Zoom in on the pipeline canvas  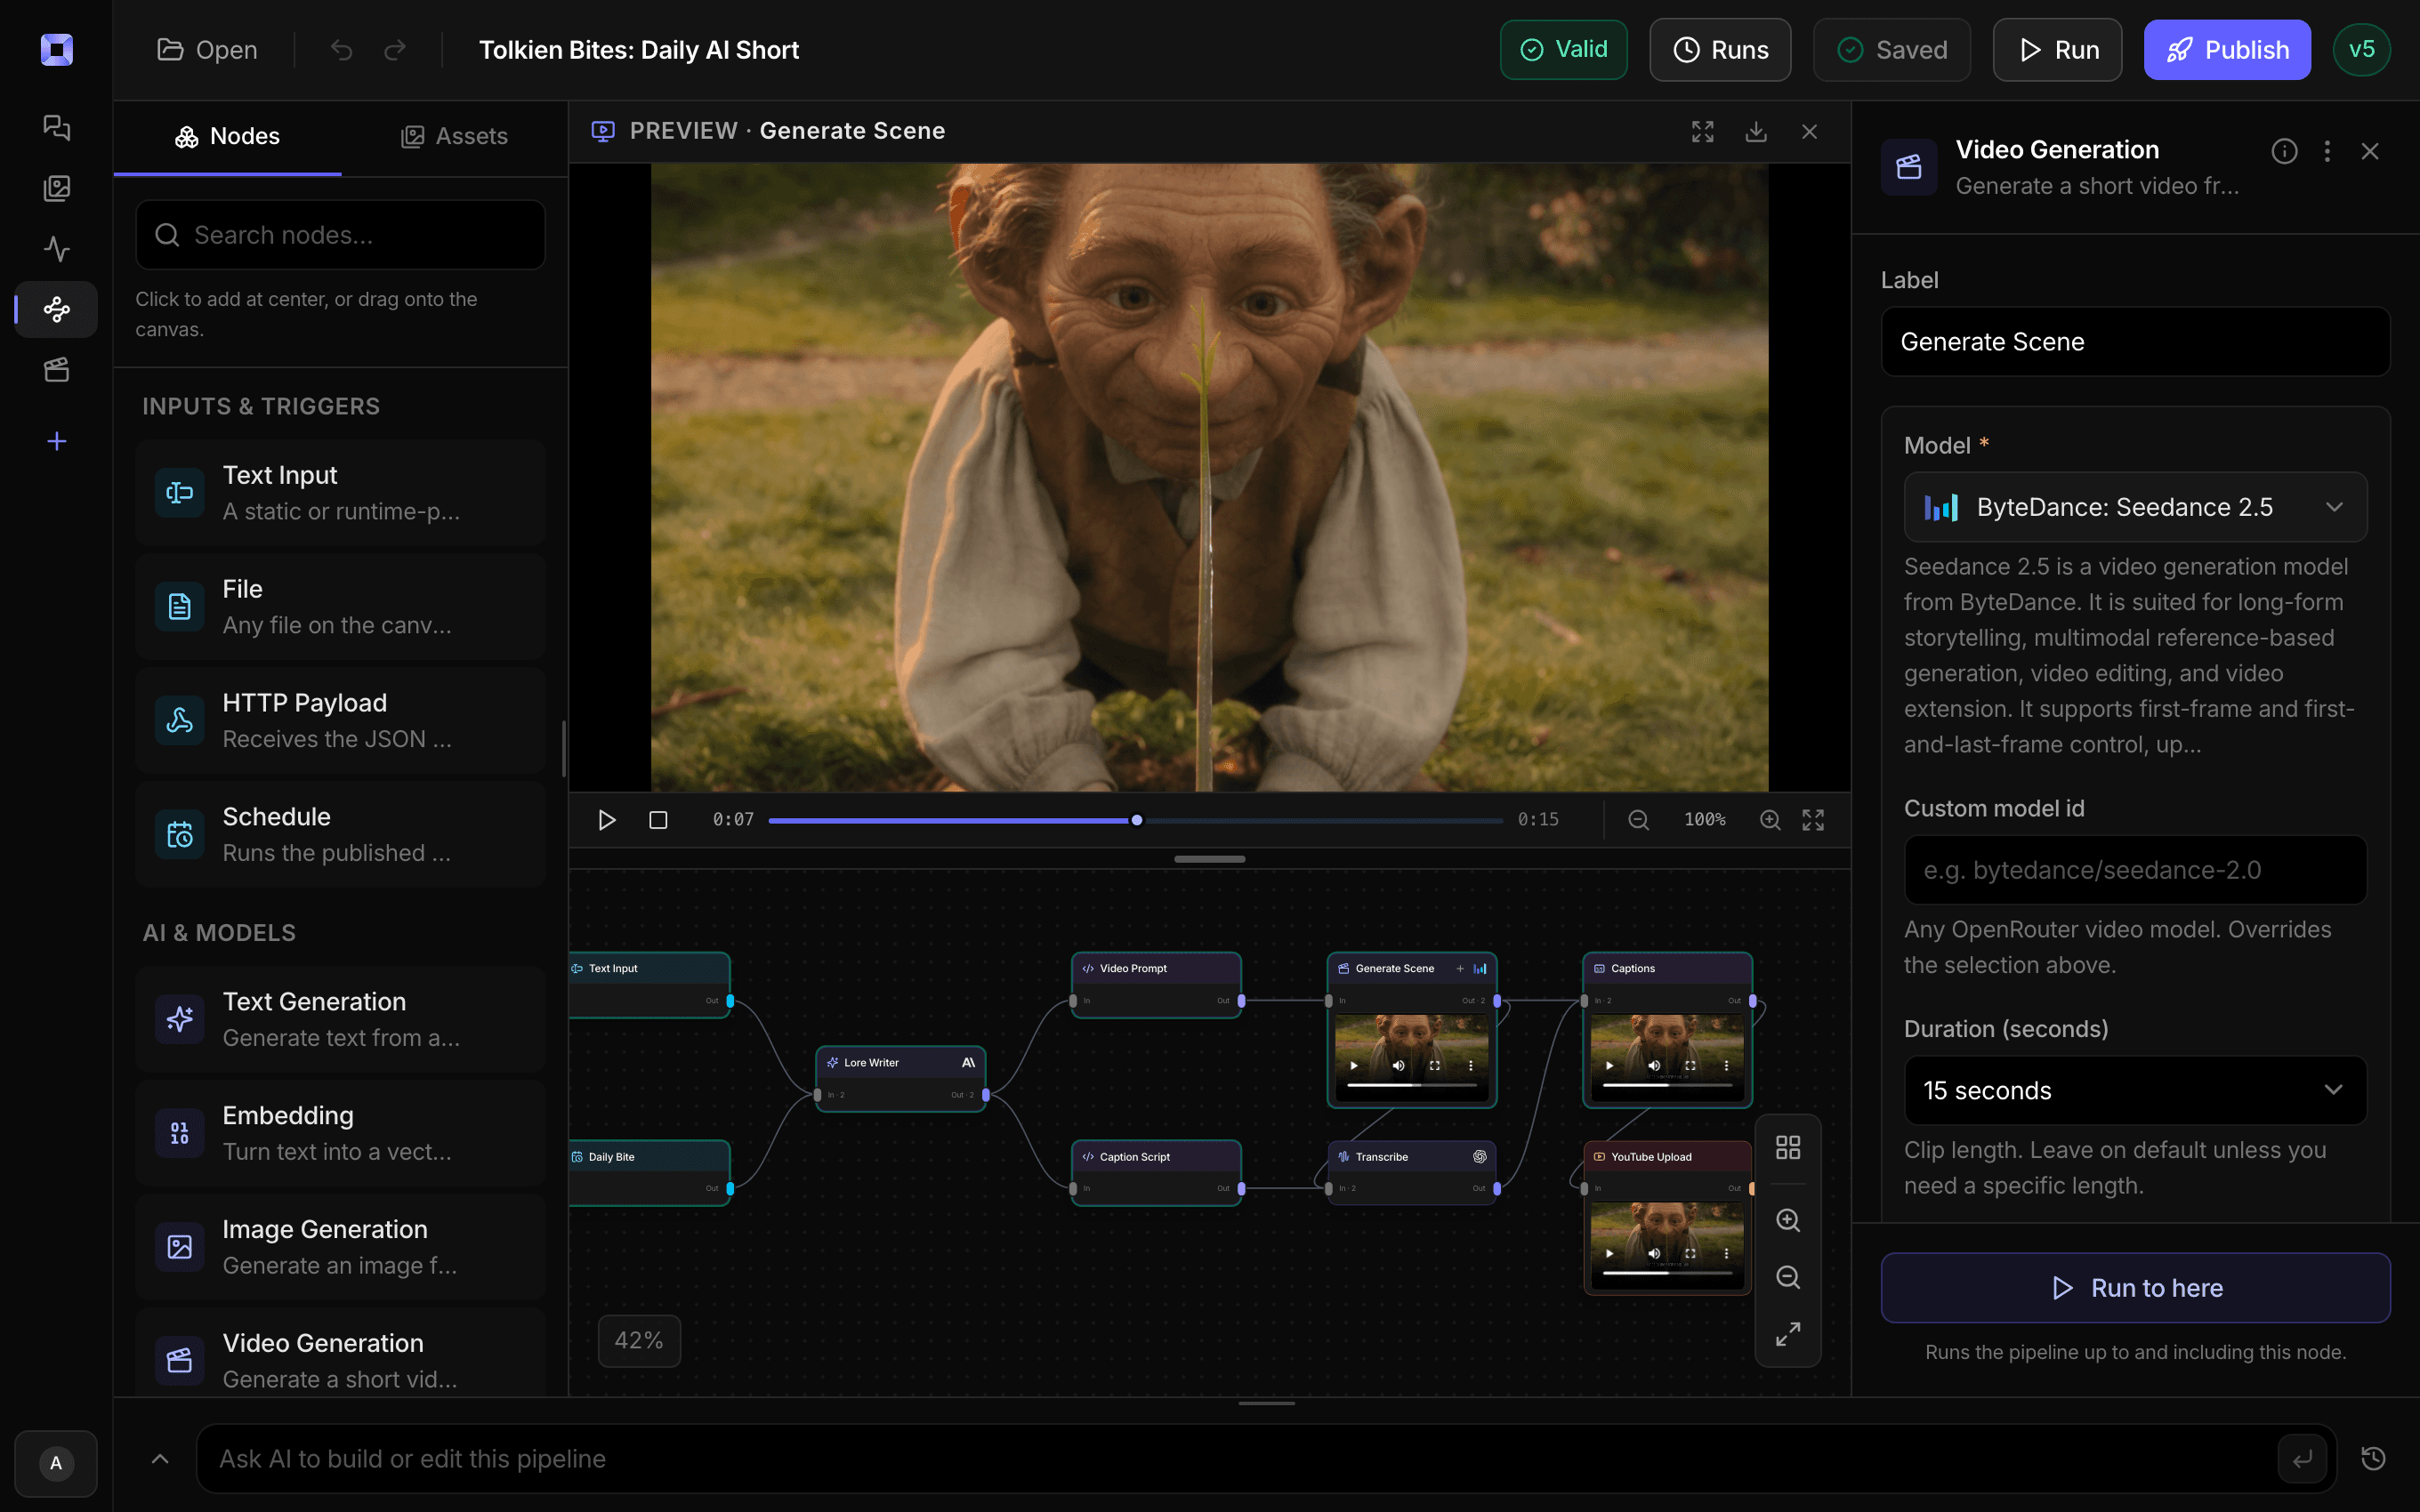(1788, 1220)
